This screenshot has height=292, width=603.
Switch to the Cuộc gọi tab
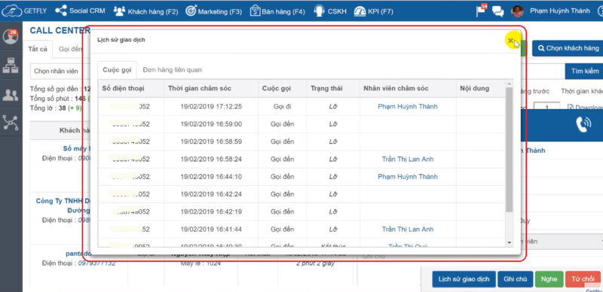117,70
